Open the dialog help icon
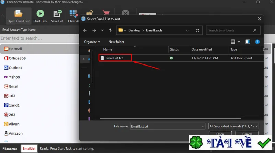The width and height of the screenshot is (275, 153). 257,42
